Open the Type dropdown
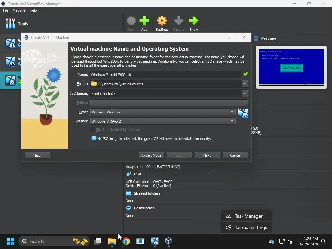This screenshot has height=249, width=332. [x=163, y=112]
